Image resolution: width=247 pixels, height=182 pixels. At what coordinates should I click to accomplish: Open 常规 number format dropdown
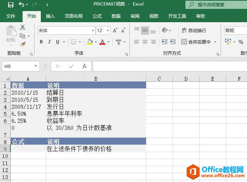236,30
